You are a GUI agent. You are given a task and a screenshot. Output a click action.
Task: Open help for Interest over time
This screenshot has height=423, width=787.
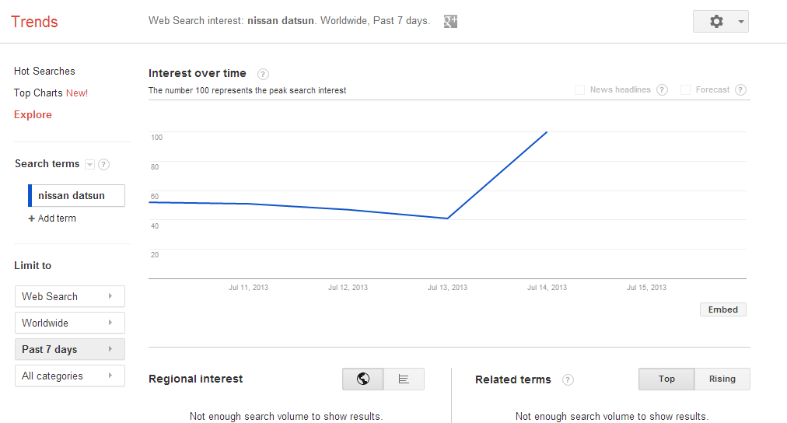(x=263, y=75)
